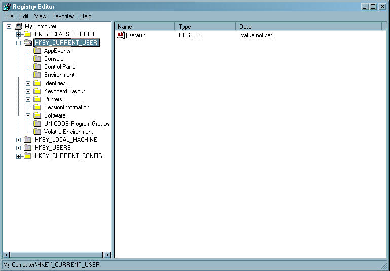The image size is (390, 271).
Task: Click the status bar path My Computer\HKEY_CURRENT_USER
Action: (x=52, y=265)
